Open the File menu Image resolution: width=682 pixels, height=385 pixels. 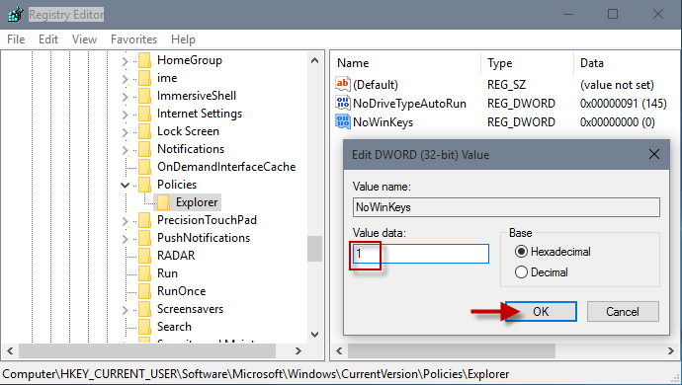pos(16,39)
